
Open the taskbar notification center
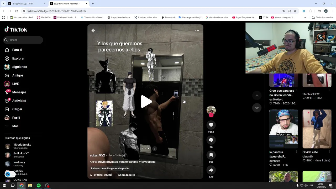pos(331,186)
